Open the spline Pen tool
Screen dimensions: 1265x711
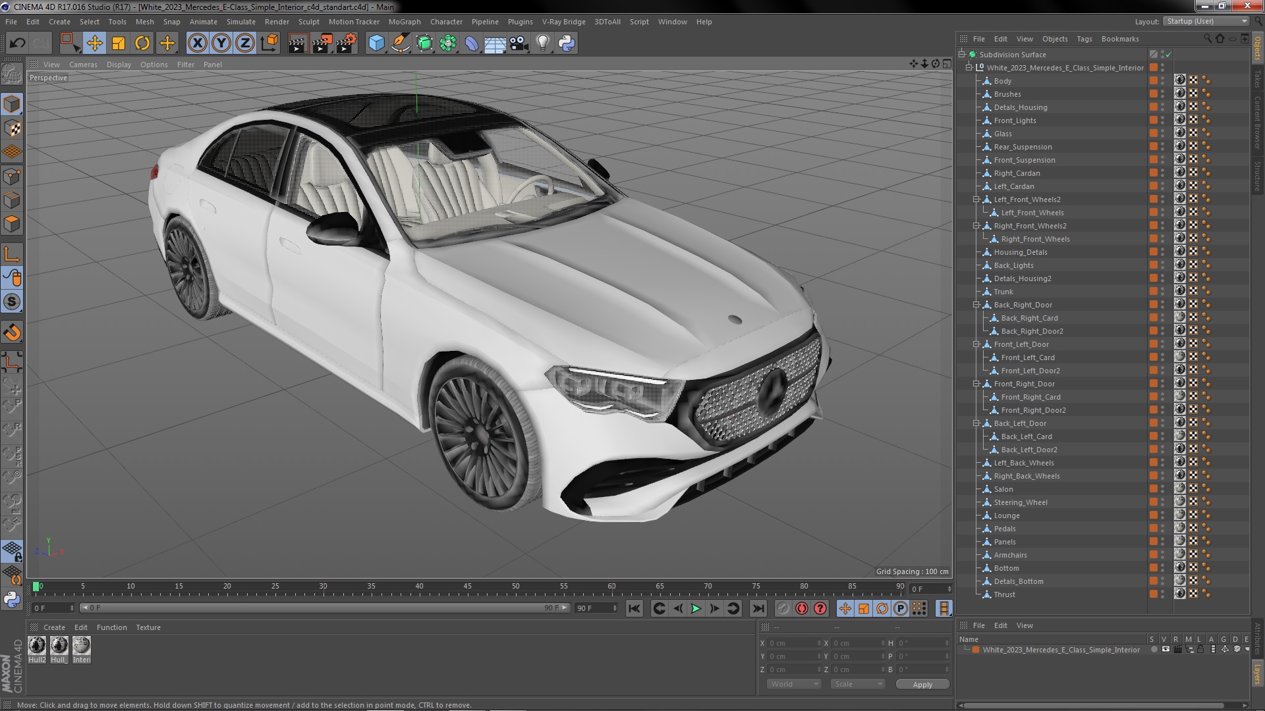400,43
